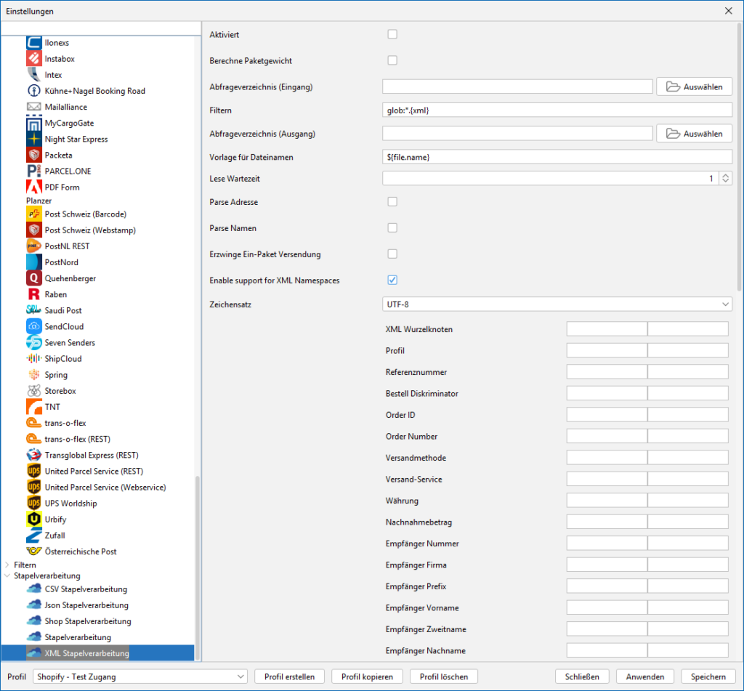This screenshot has height=691, width=744.
Task: Increase the Lese Wartezeit stepper value
Action: click(x=726, y=175)
